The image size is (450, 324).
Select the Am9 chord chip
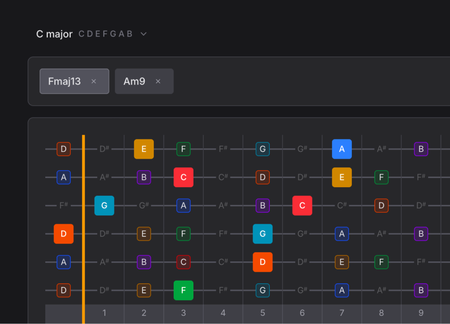click(134, 81)
